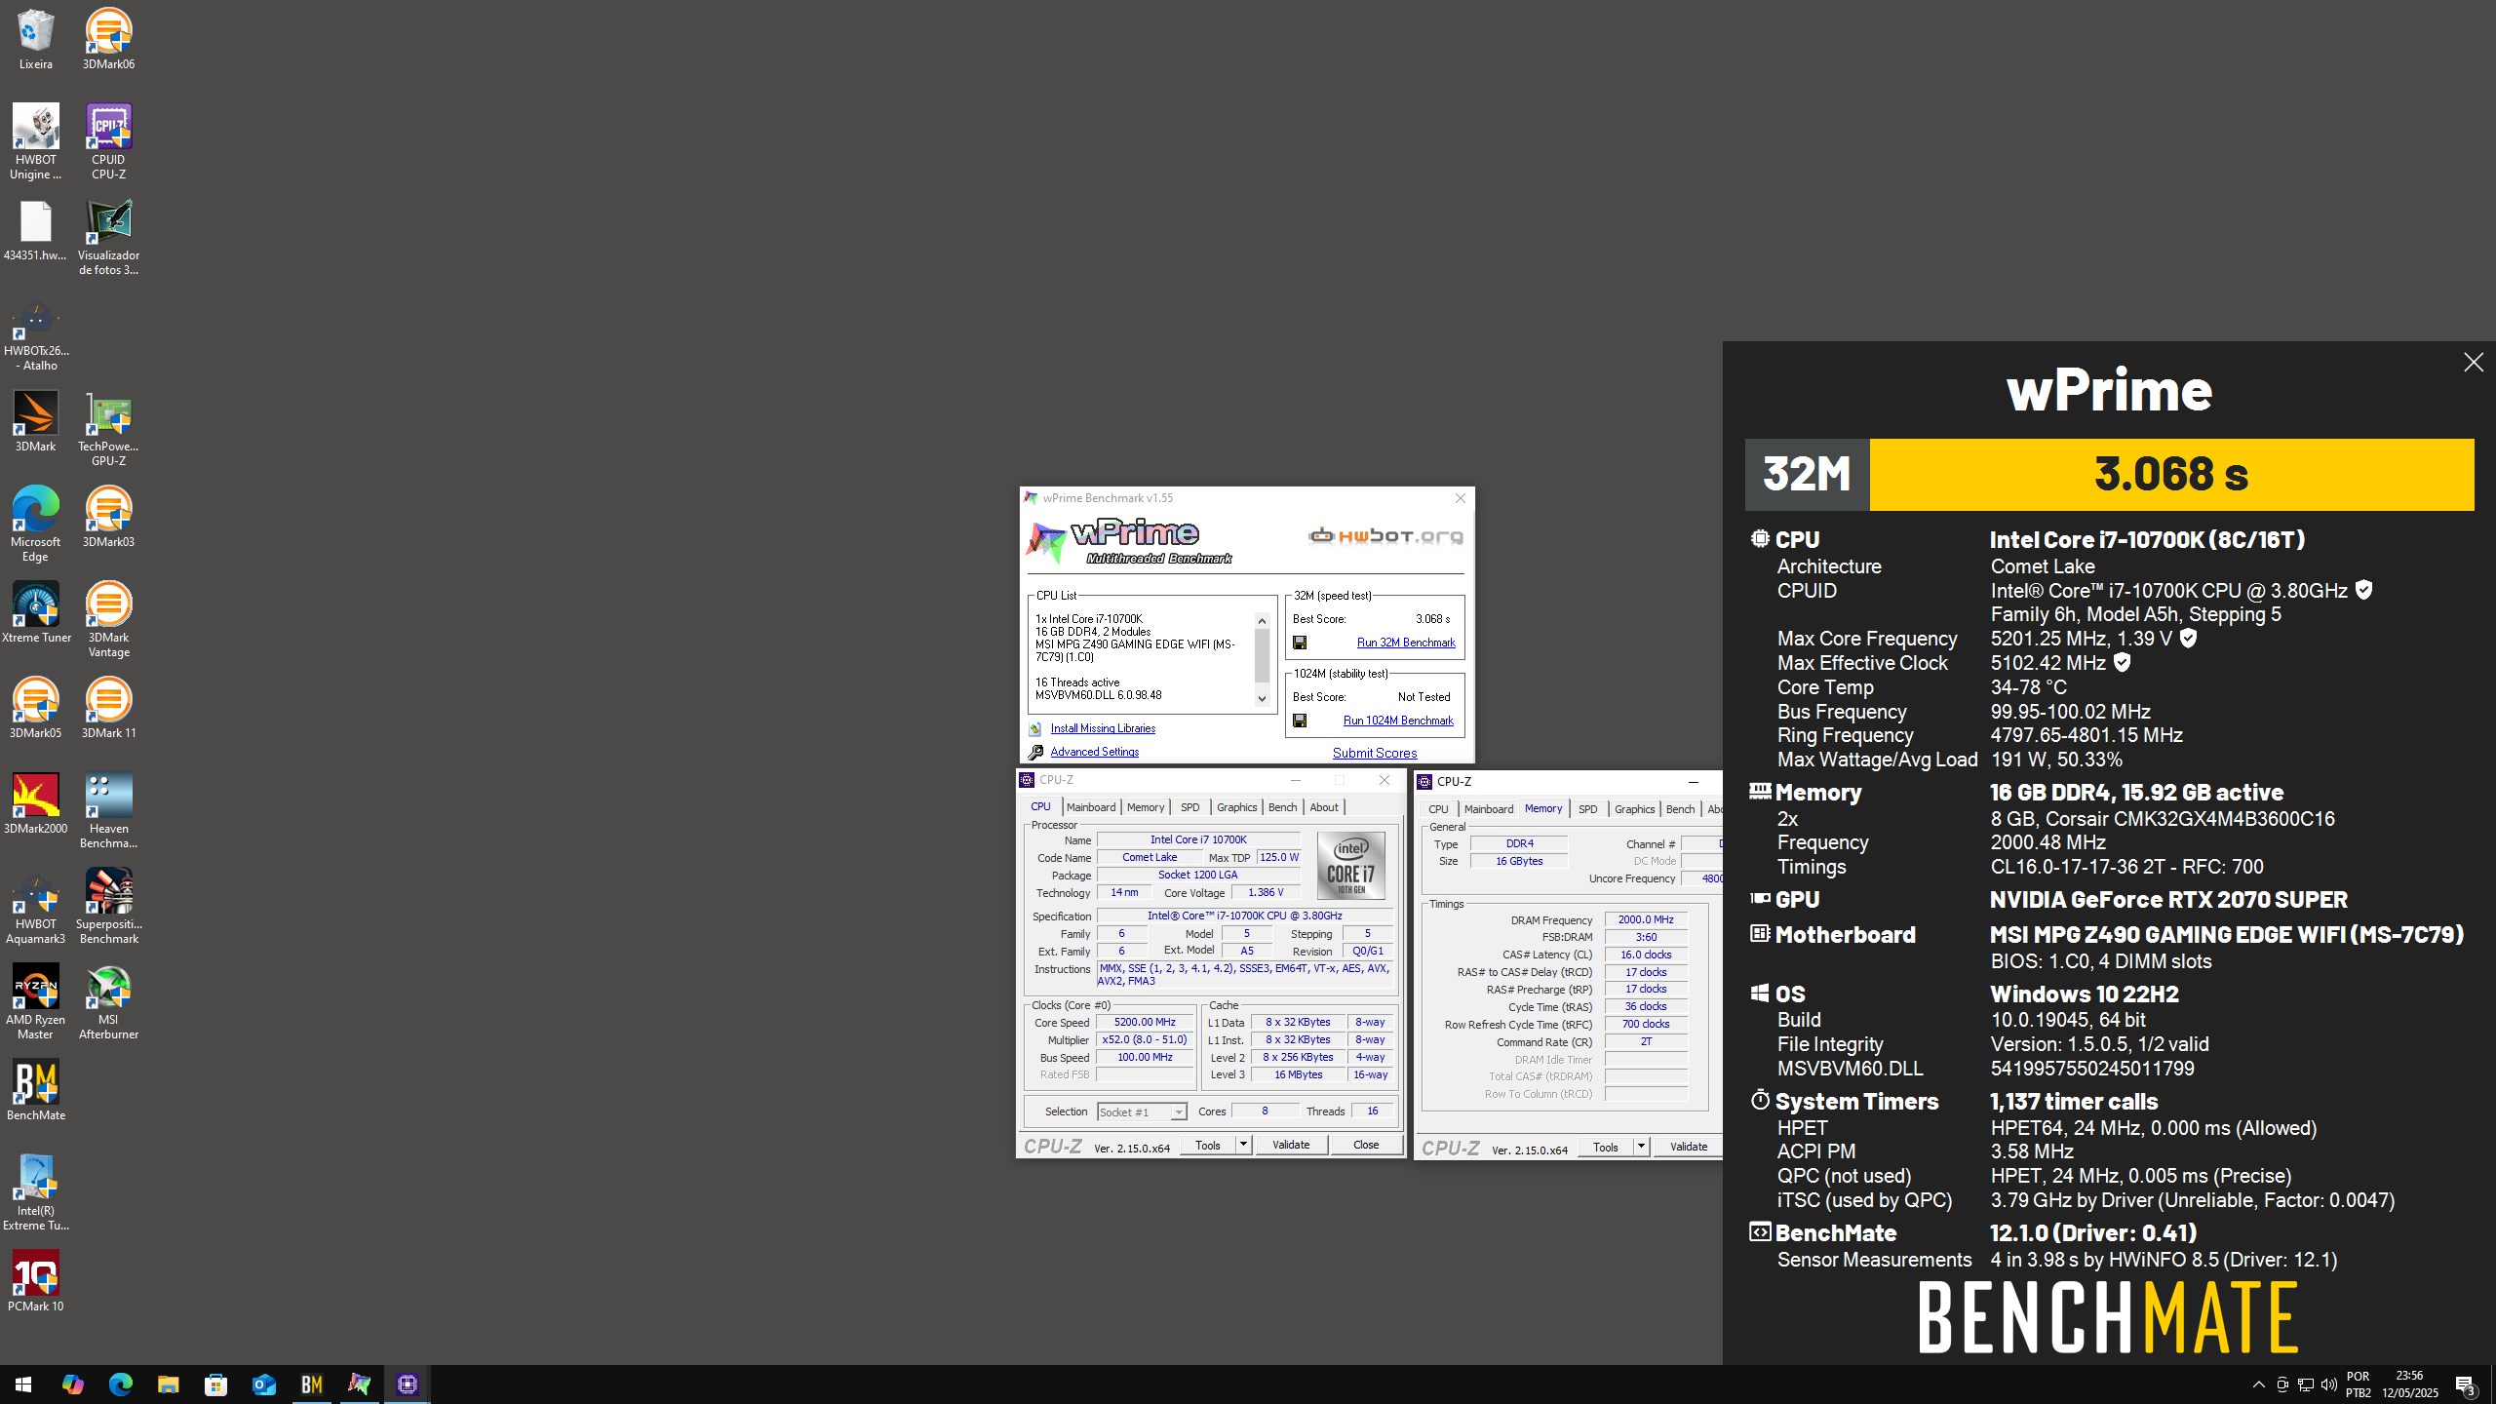The image size is (2496, 1404).
Task: Select the HWBOTx265 Atalho shortcut
Action: 35,333
